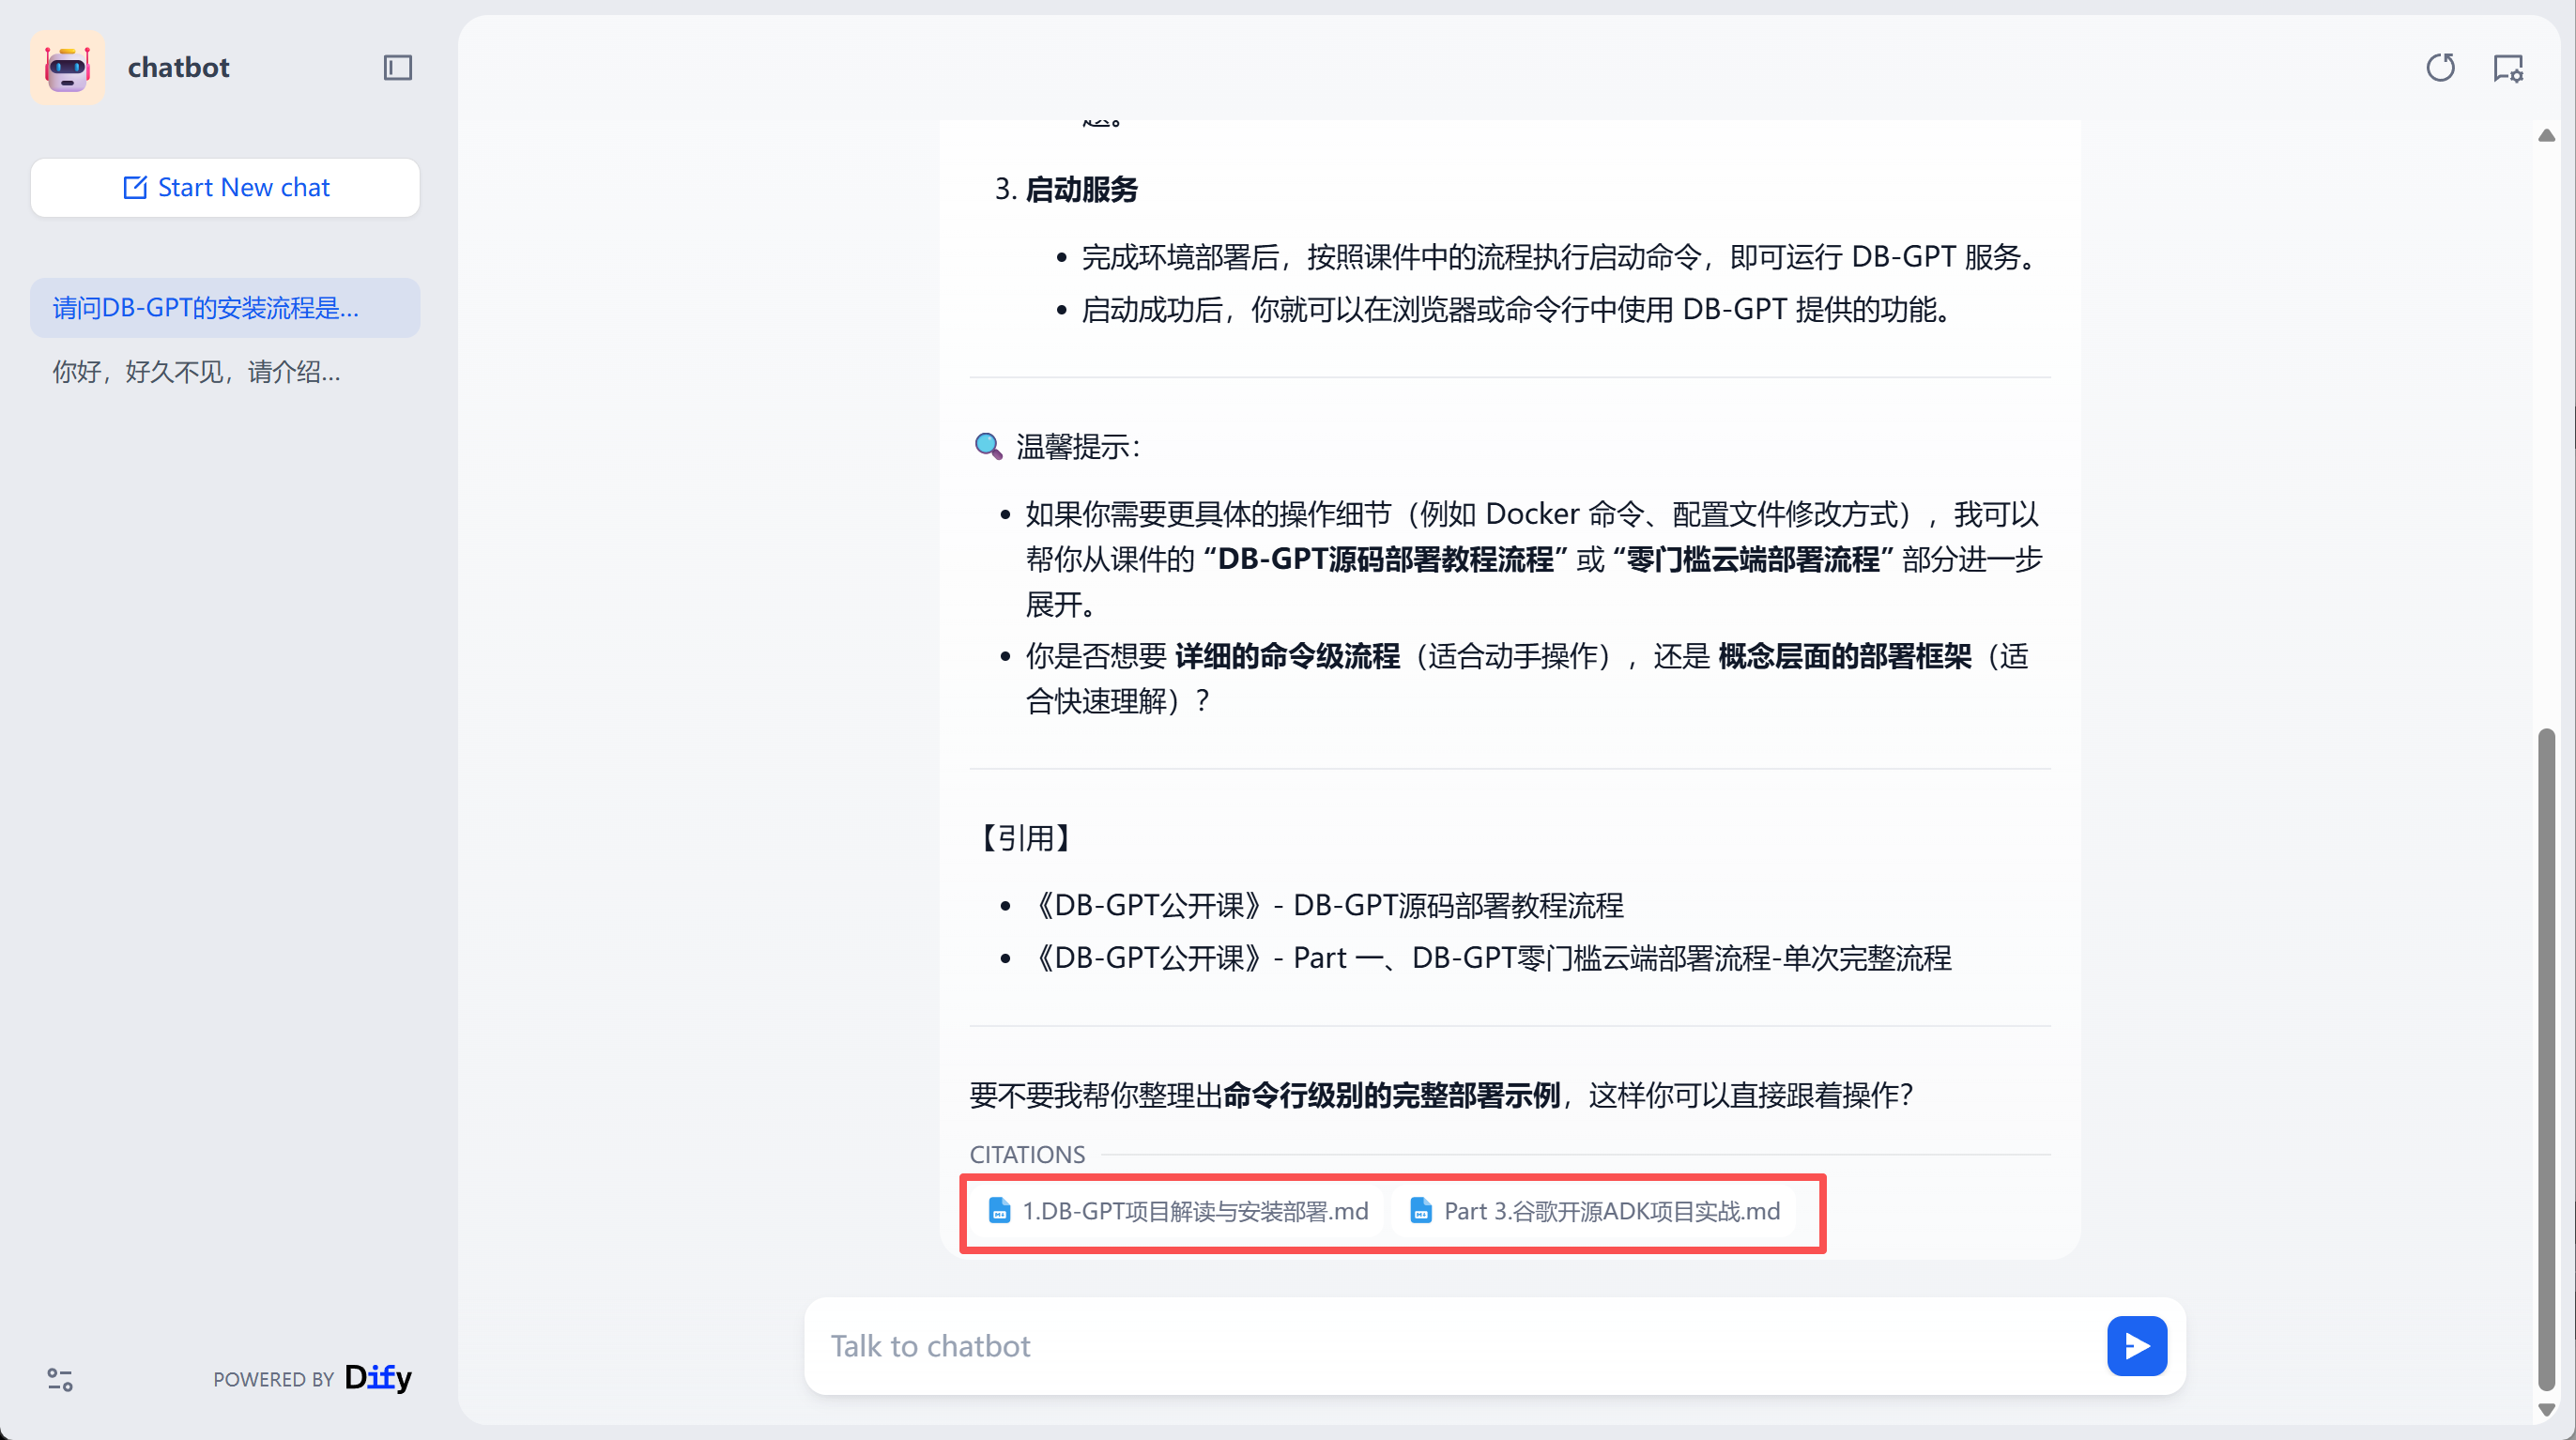Open the 你好，好久不见，请介绍... conversation
Screen dimensions: 2576x1440
tap(225, 372)
